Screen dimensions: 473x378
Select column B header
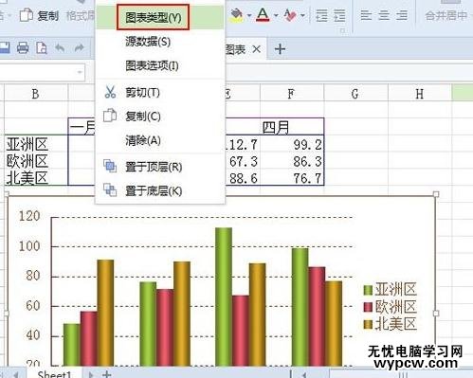(x=36, y=94)
